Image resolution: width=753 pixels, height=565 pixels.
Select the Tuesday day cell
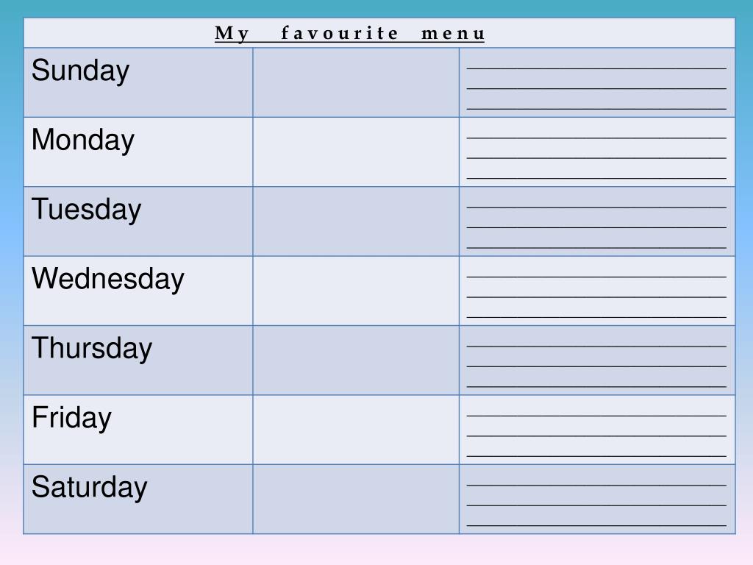tap(138, 221)
